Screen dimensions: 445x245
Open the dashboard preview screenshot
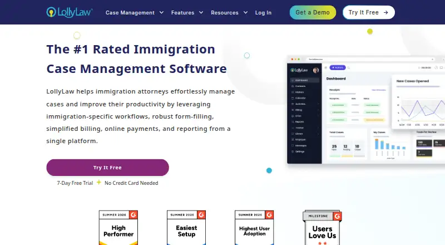tap(366, 110)
